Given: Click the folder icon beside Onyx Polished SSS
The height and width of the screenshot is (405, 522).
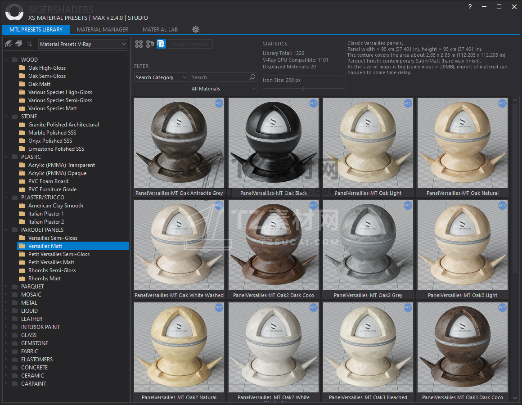Looking at the screenshot, I should pyautogui.click(x=22, y=141).
